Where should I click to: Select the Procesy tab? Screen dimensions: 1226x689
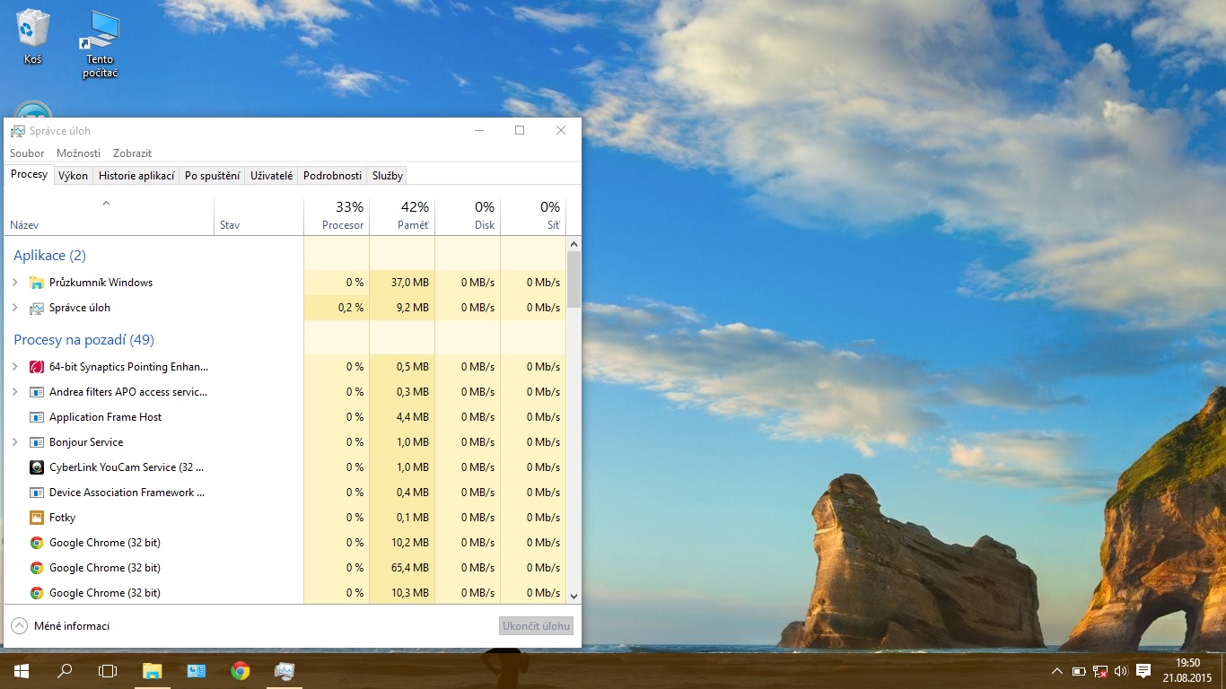[x=30, y=175]
